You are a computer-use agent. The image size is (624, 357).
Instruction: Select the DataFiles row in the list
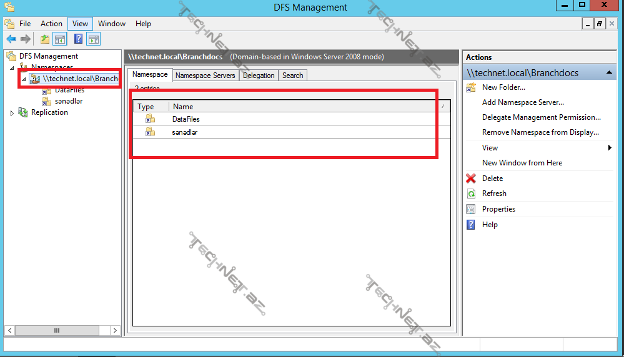pyautogui.click(x=186, y=119)
